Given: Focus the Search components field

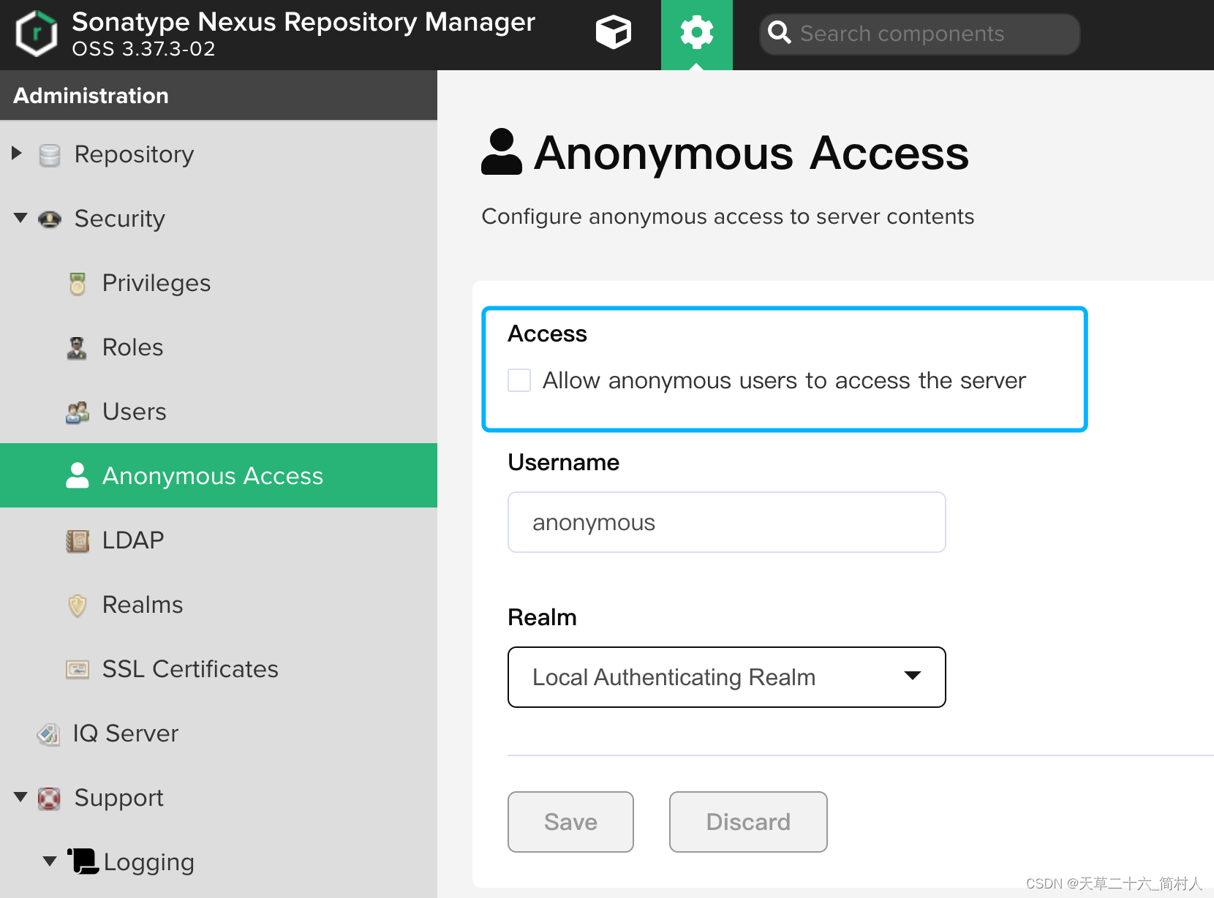Looking at the screenshot, I should pyautogui.click(x=920, y=34).
